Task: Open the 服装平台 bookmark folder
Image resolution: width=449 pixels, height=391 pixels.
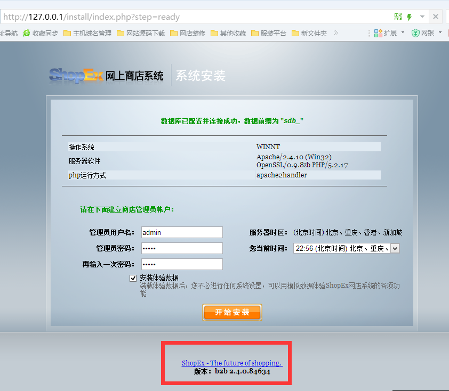Action: [269, 33]
